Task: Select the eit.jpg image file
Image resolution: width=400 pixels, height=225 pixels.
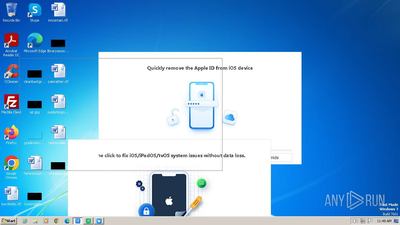Action: [34, 107]
